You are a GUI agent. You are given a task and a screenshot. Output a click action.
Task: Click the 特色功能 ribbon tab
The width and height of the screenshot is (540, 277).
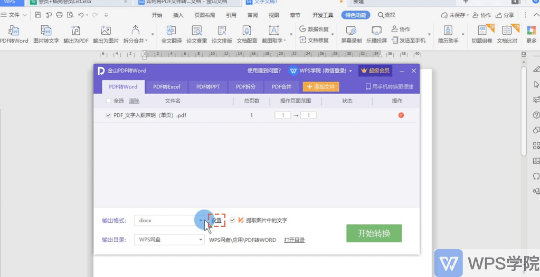pyautogui.click(x=356, y=15)
